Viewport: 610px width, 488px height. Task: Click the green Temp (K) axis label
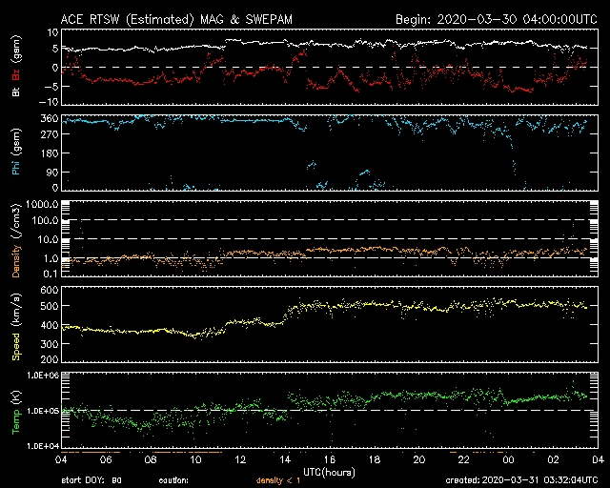[15, 411]
